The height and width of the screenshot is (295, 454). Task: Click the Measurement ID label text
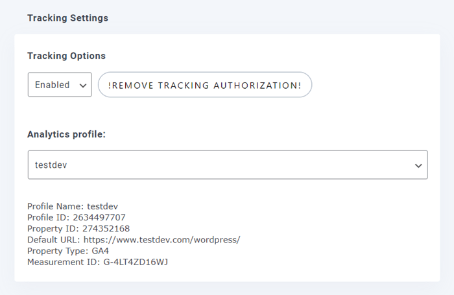tap(63, 261)
